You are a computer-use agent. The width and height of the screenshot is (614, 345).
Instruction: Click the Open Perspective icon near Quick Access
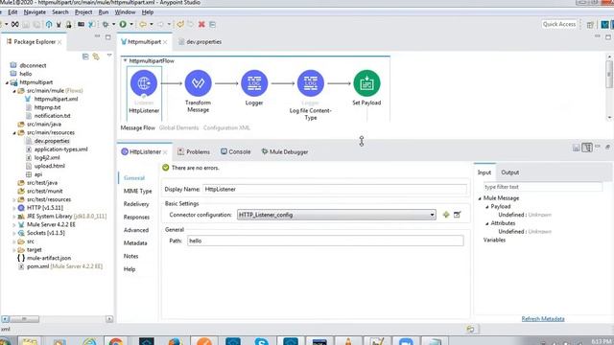click(x=590, y=25)
